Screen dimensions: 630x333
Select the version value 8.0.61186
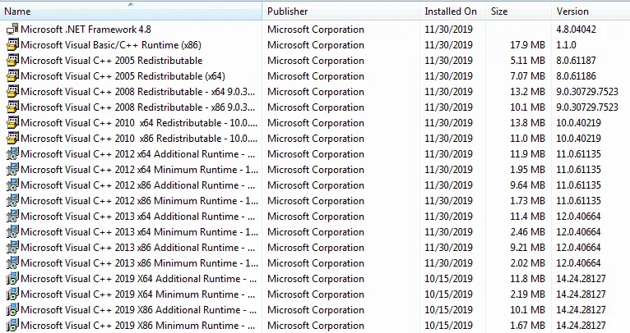coord(577,76)
